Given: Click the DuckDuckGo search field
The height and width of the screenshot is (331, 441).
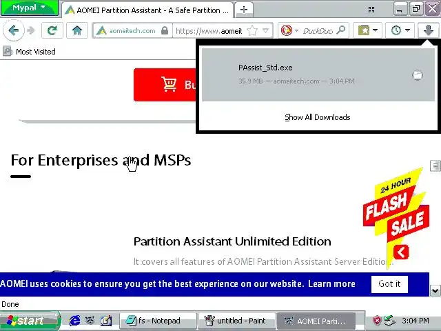Looking at the screenshot, I should click(x=318, y=30).
